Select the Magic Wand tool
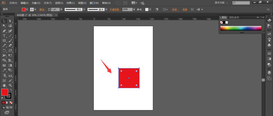 pos(4,26)
